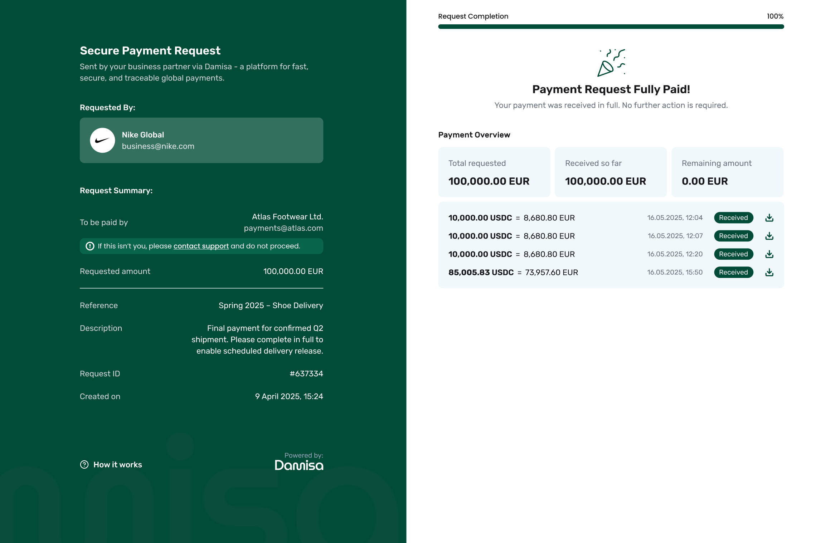Viewport: 816px width, 543px height.
Task: Click Received badge for 12:04 payment
Action: tap(733, 218)
